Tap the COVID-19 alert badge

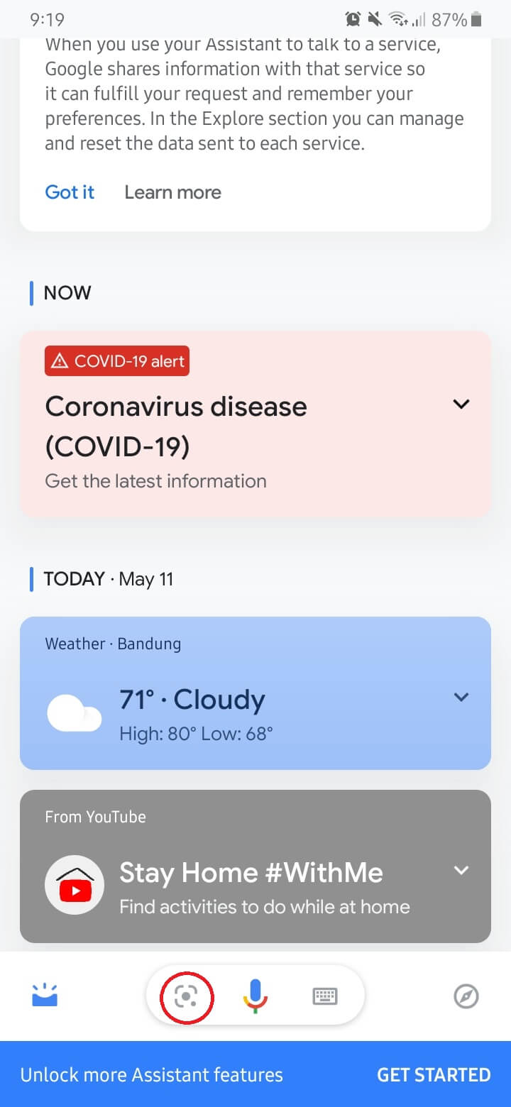click(117, 361)
